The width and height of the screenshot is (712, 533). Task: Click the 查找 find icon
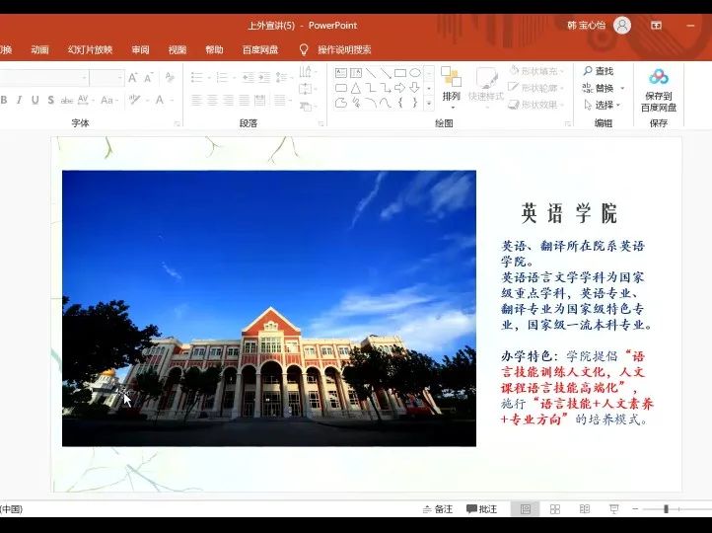tap(588, 71)
